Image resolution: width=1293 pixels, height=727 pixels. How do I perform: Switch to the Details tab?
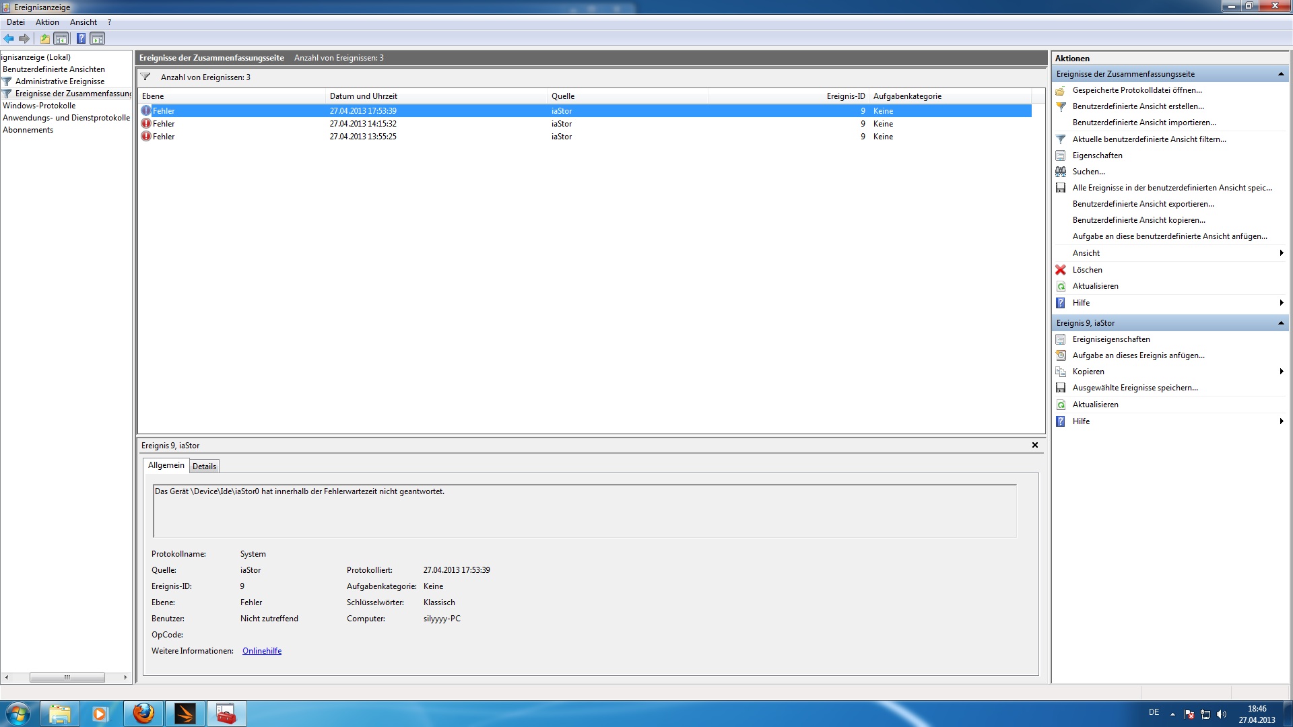coord(204,466)
